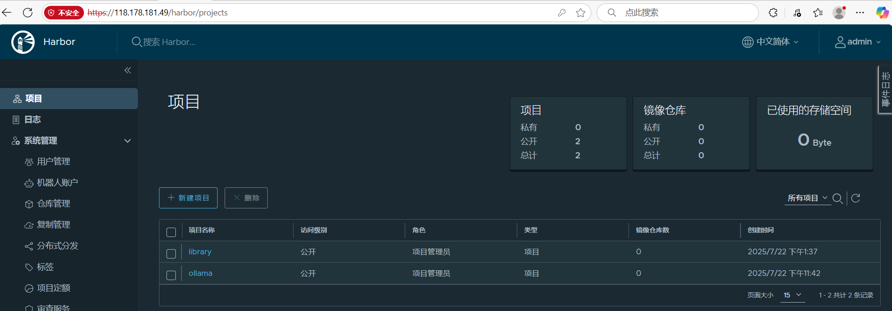
Task: Click the 2025/7/22 下午1:37 creation time
Action: click(x=782, y=252)
